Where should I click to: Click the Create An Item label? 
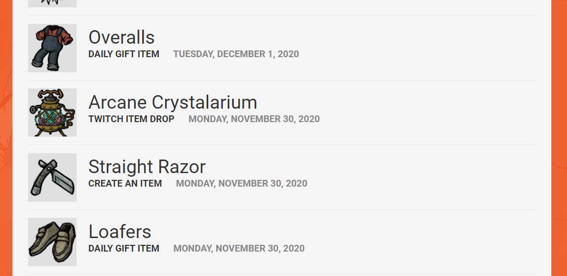(125, 183)
